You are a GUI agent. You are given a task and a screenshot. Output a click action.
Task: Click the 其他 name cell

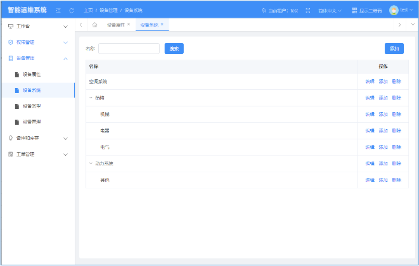222,180
